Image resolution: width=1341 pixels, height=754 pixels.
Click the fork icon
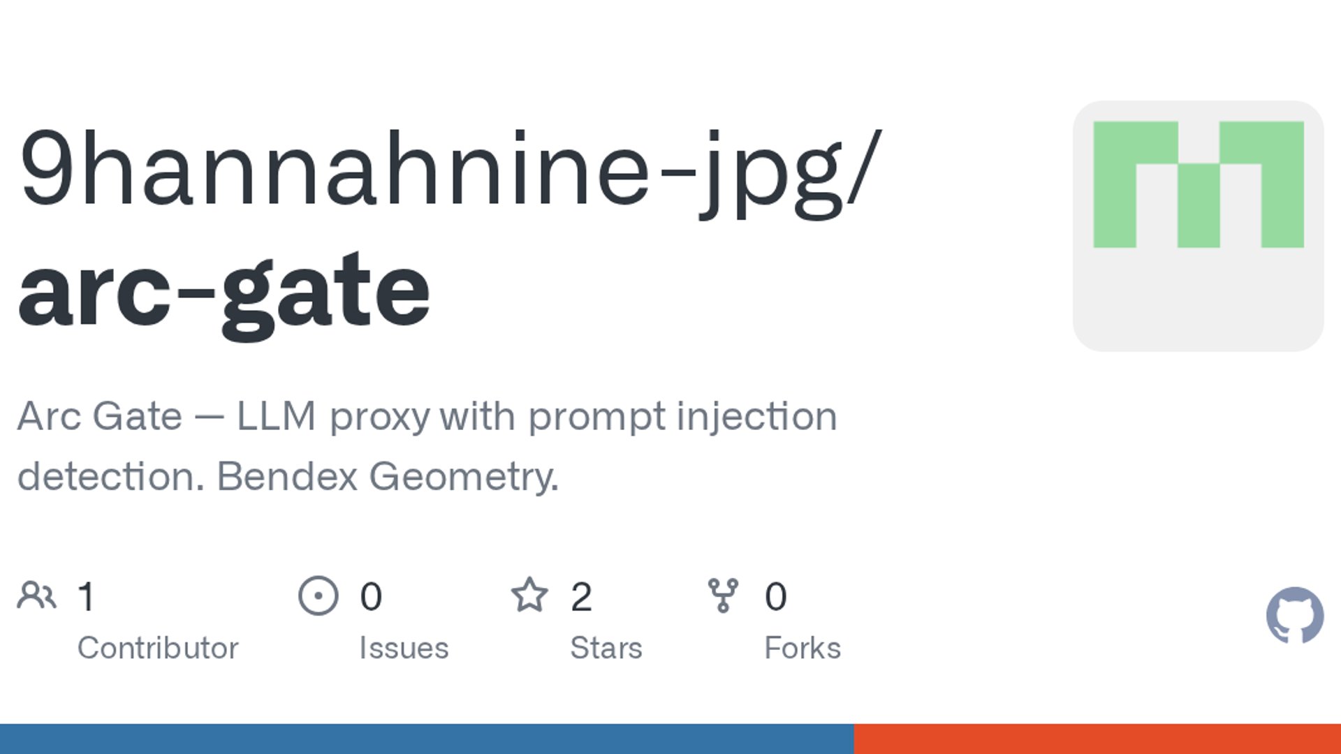coord(723,596)
